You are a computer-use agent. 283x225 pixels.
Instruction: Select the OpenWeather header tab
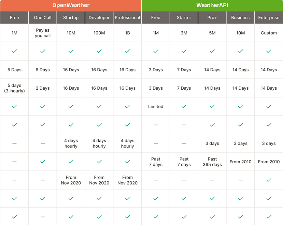tap(71, 5)
